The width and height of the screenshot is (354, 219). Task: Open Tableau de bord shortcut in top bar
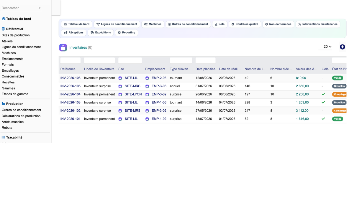click(77, 24)
